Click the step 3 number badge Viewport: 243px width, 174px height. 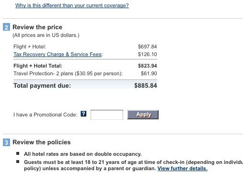(6, 142)
